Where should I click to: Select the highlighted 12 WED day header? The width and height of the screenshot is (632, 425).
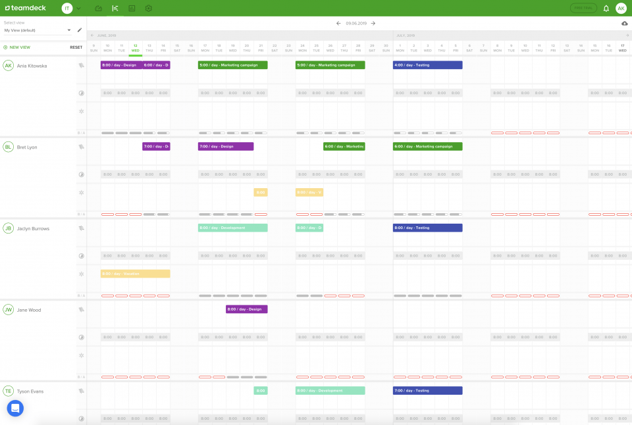(x=136, y=48)
